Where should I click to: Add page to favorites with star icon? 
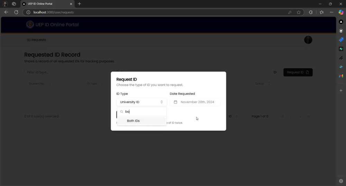tap(299, 12)
